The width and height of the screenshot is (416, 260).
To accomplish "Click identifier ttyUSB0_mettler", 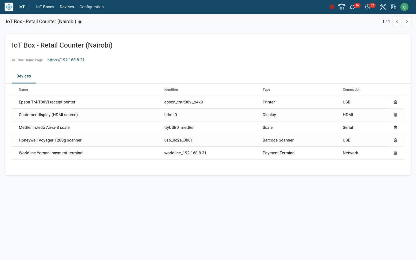I will click(x=179, y=128).
